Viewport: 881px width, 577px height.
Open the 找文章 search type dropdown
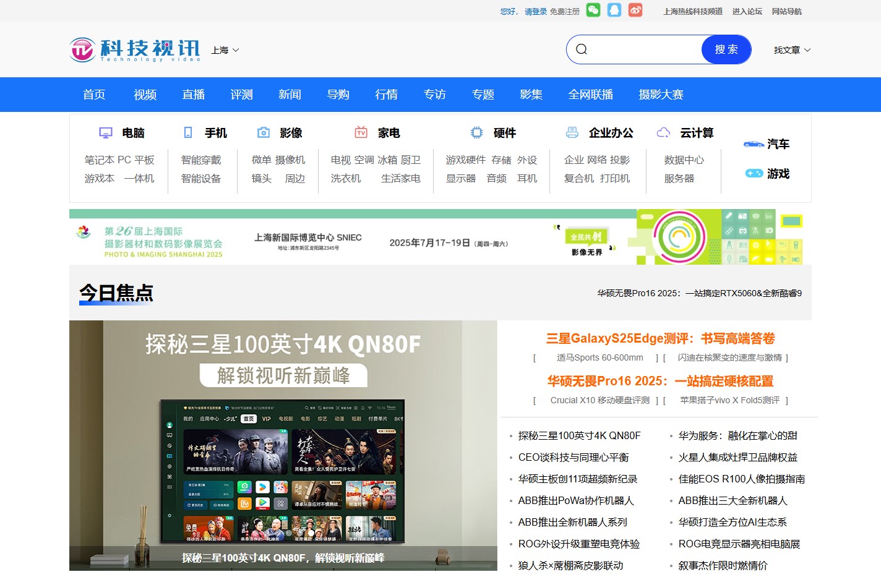792,50
